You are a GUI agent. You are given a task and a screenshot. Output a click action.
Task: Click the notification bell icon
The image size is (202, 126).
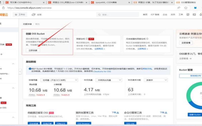(x=201, y=15)
